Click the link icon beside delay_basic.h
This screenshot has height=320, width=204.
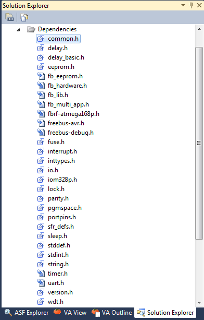click(41, 57)
